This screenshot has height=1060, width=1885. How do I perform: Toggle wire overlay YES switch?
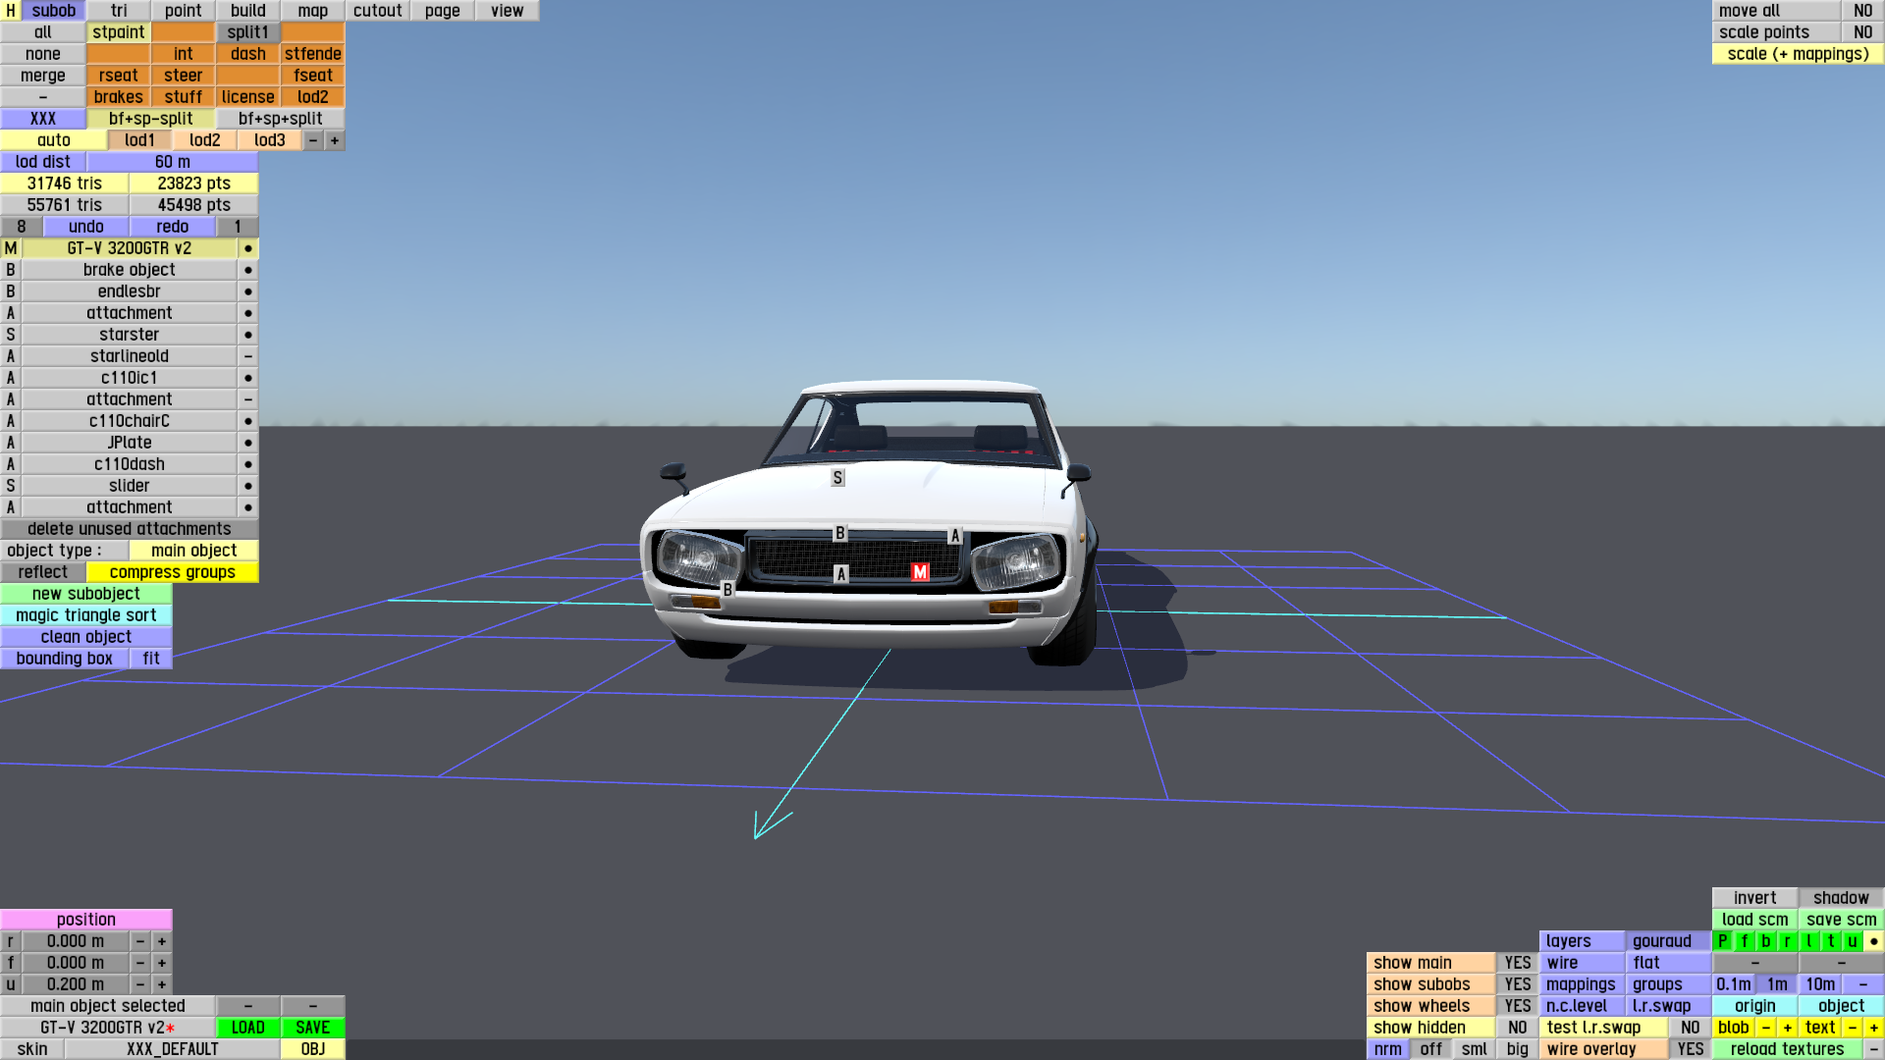1690,1049
